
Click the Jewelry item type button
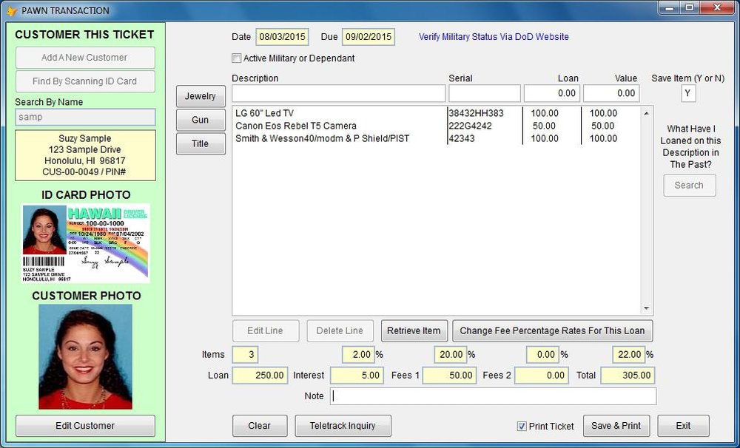tap(201, 96)
